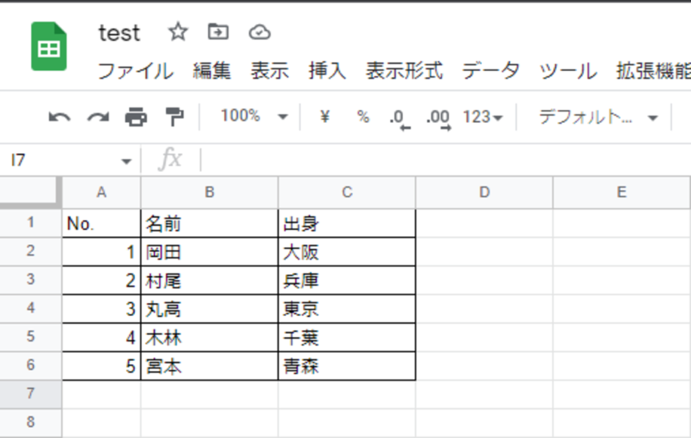This screenshot has height=438, width=691.
Task: Star the test spreadsheet
Action: tap(177, 32)
